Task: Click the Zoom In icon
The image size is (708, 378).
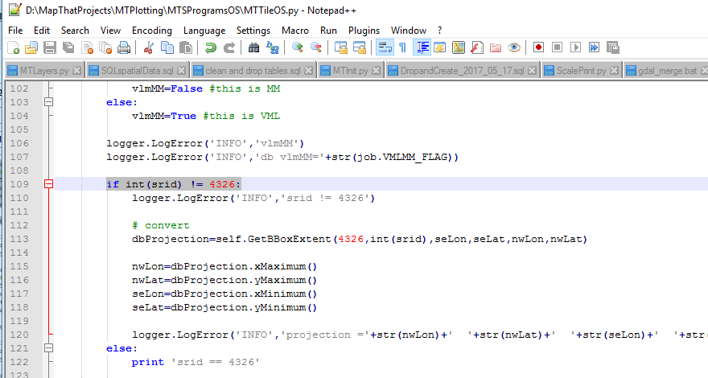Action: click(297, 47)
